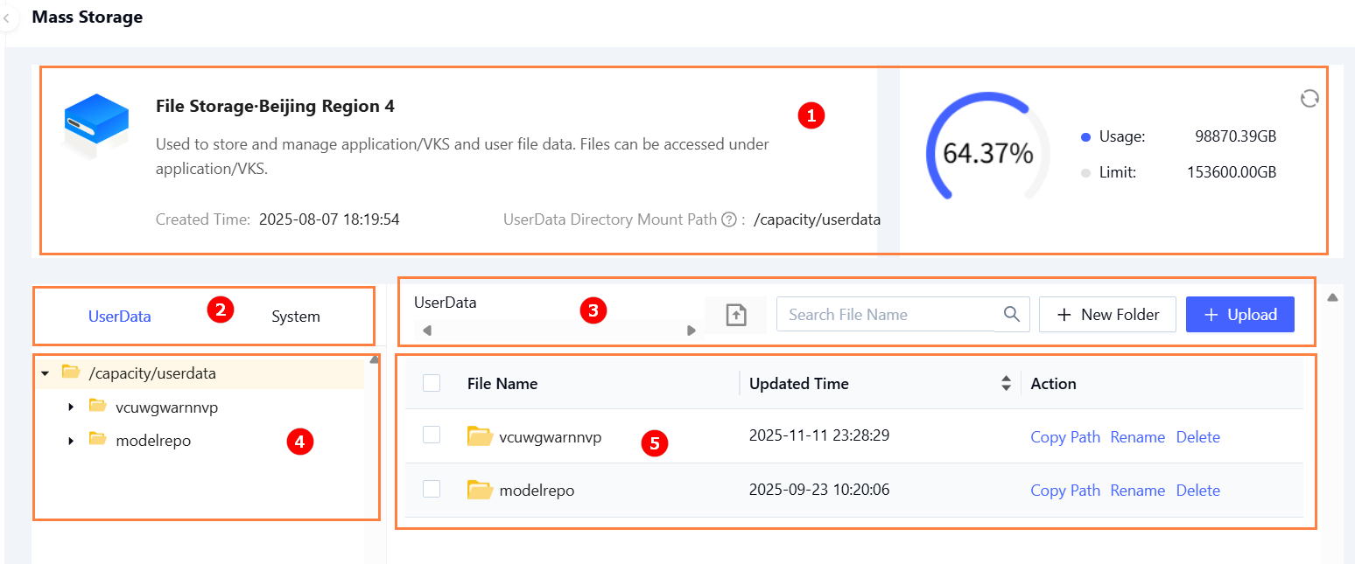Click the back chevron beside Mass Storage

pos(7,17)
